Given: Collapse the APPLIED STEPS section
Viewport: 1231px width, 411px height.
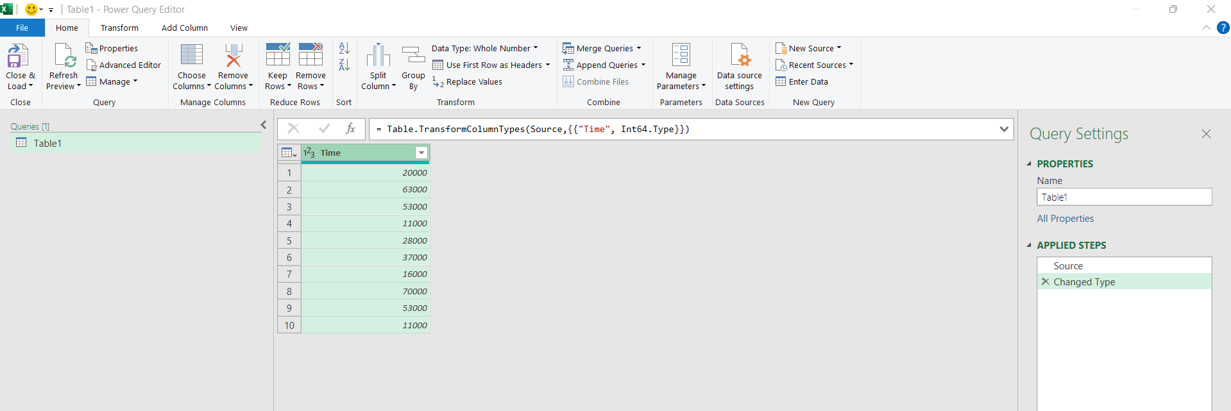Looking at the screenshot, I should click(1029, 245).
